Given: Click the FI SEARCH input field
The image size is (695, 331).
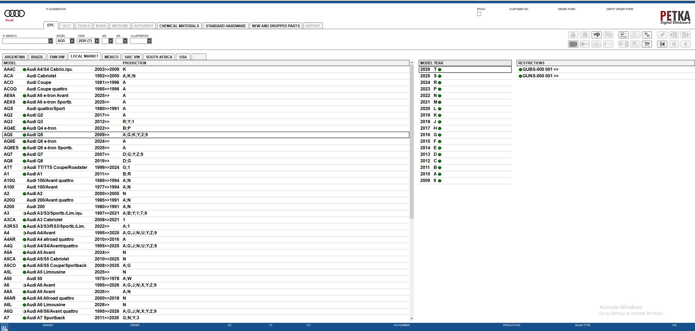Looking at the screenshot, I should 25,41.
